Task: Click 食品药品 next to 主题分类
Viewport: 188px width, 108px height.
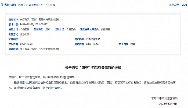Action: (x=25, y=29)
